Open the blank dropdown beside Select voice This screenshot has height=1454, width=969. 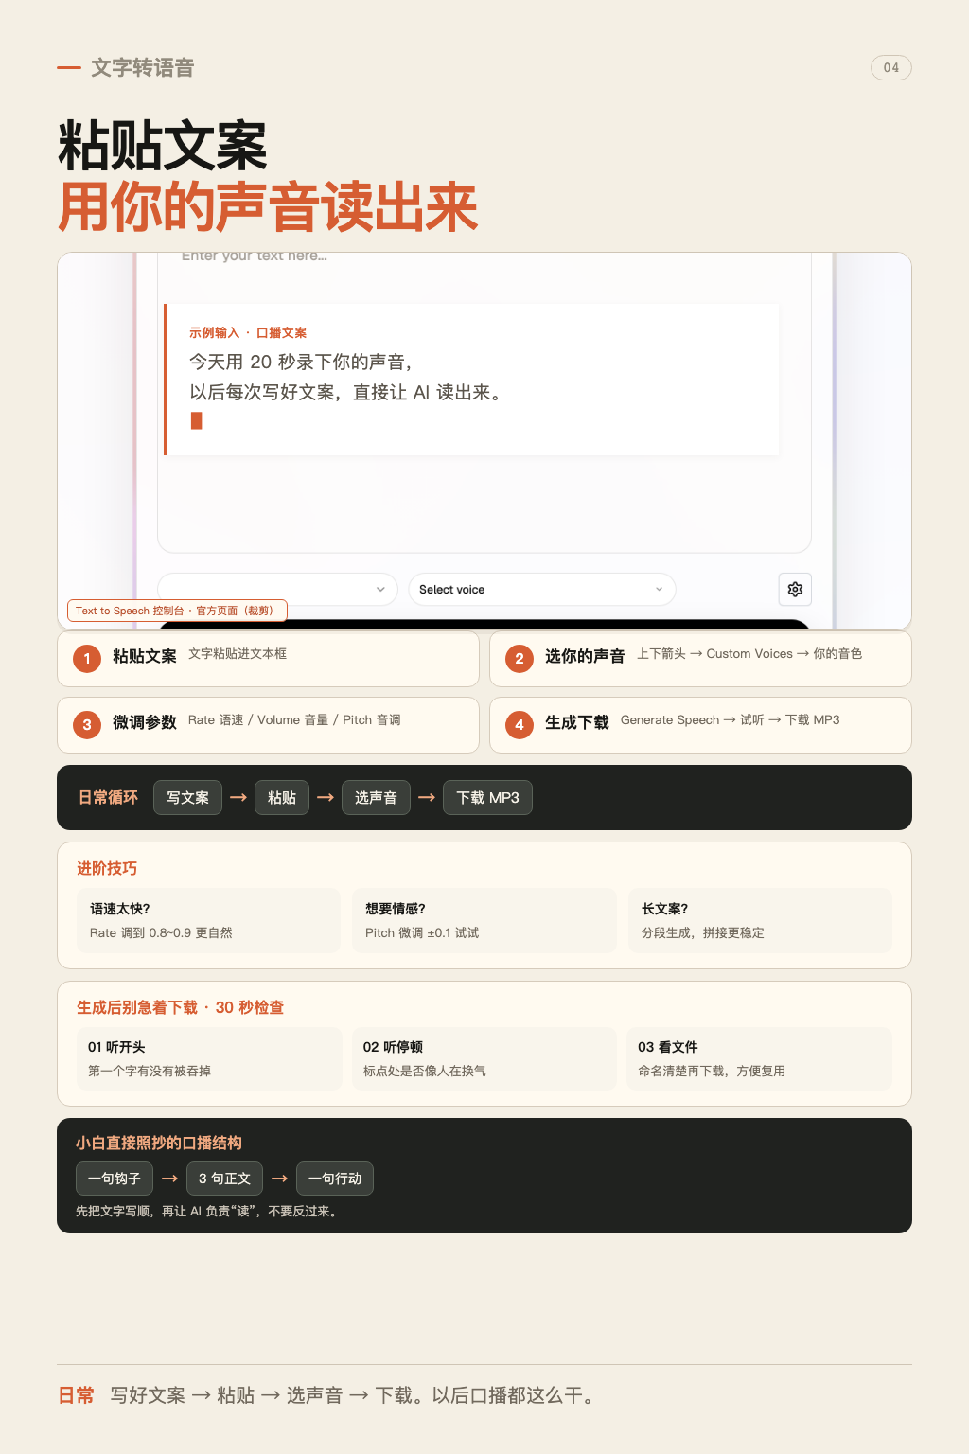277,589
